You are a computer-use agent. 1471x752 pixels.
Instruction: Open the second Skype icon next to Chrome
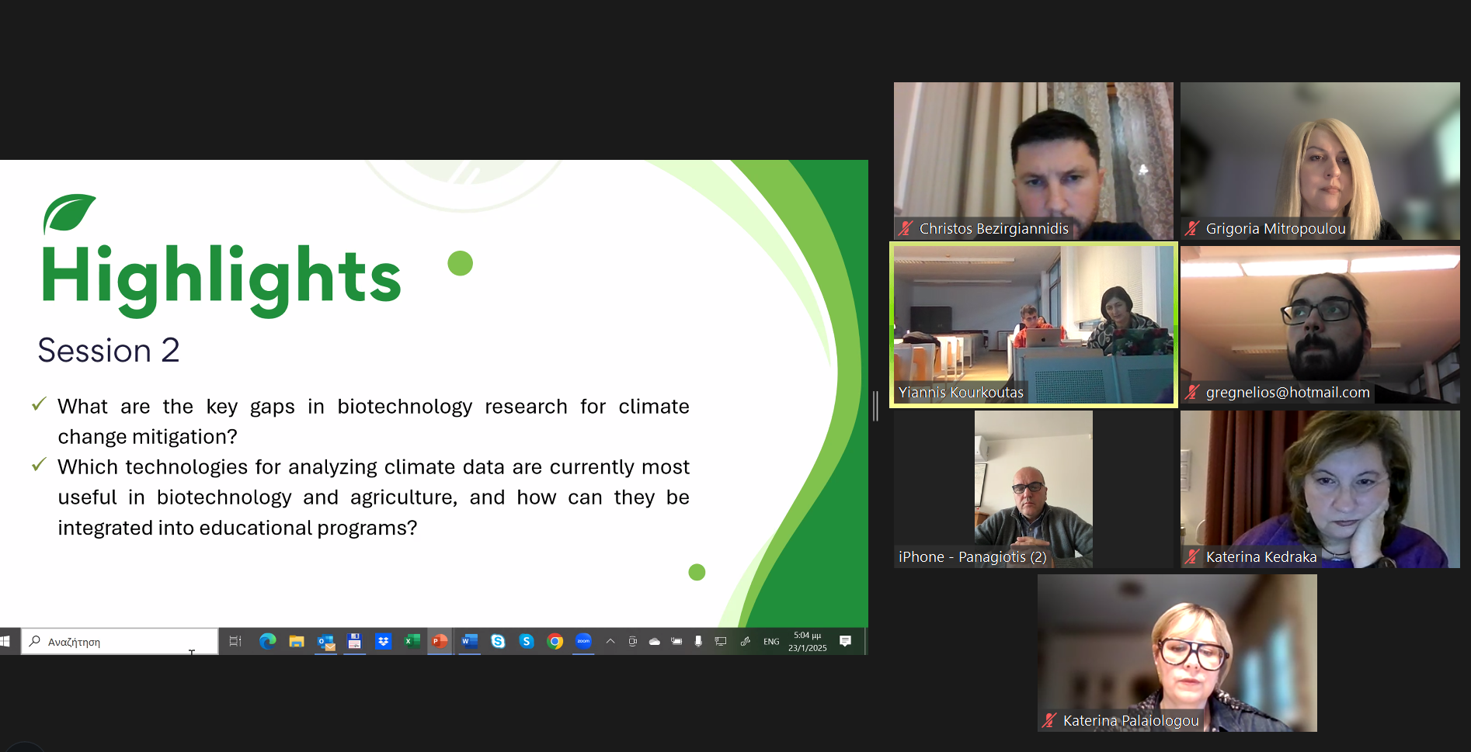527,641
